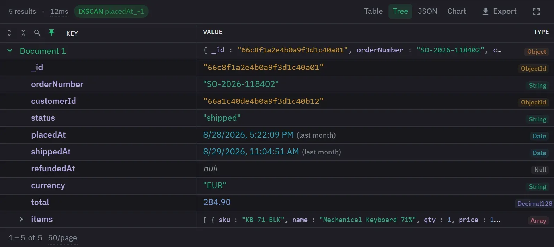Click the Date badge in shippedAt row

pos(539,153)
